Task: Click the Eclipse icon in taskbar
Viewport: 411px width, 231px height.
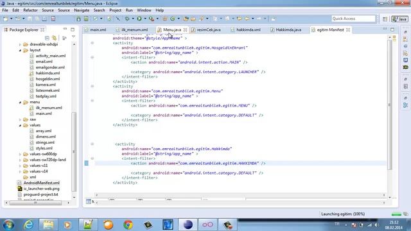Action: point(188,225)
